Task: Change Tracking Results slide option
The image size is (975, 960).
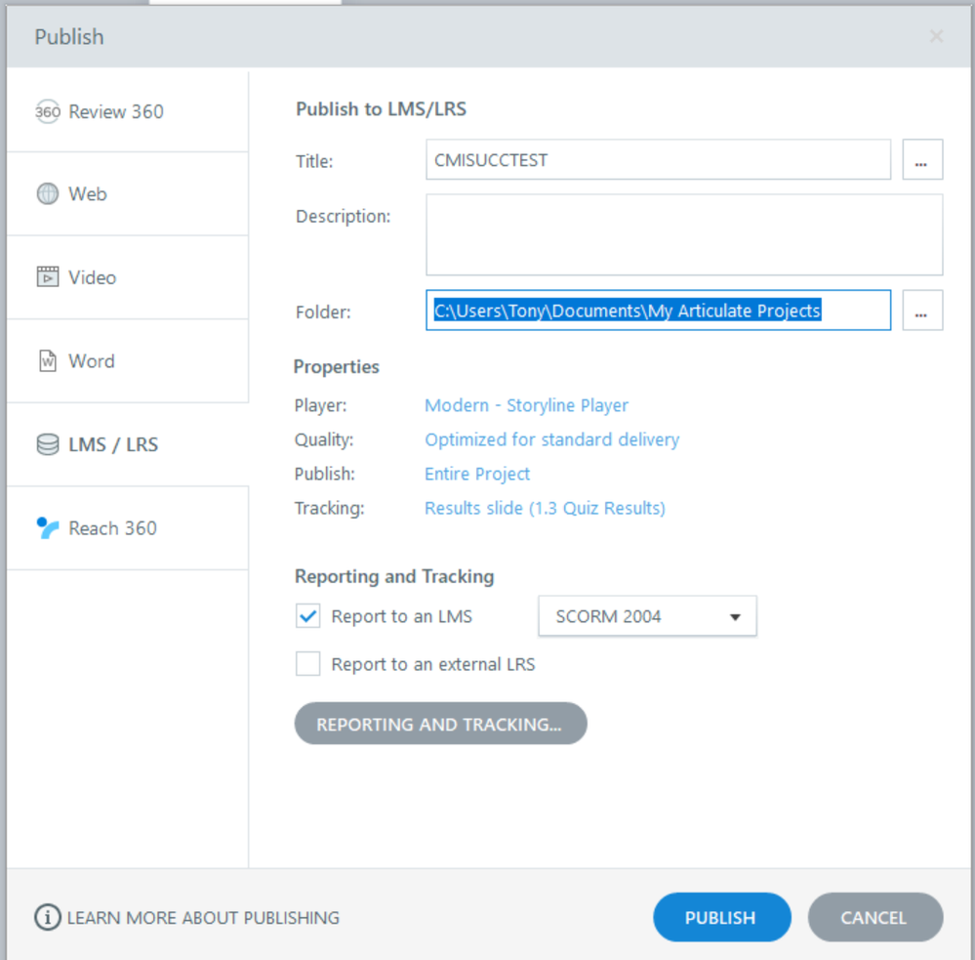Action: (545, 508)
